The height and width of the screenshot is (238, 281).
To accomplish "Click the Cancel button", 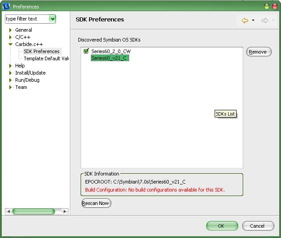I will pyautogui.click(x=258, y=226).
